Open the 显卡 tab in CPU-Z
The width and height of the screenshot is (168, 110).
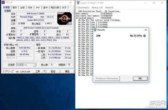45,8
